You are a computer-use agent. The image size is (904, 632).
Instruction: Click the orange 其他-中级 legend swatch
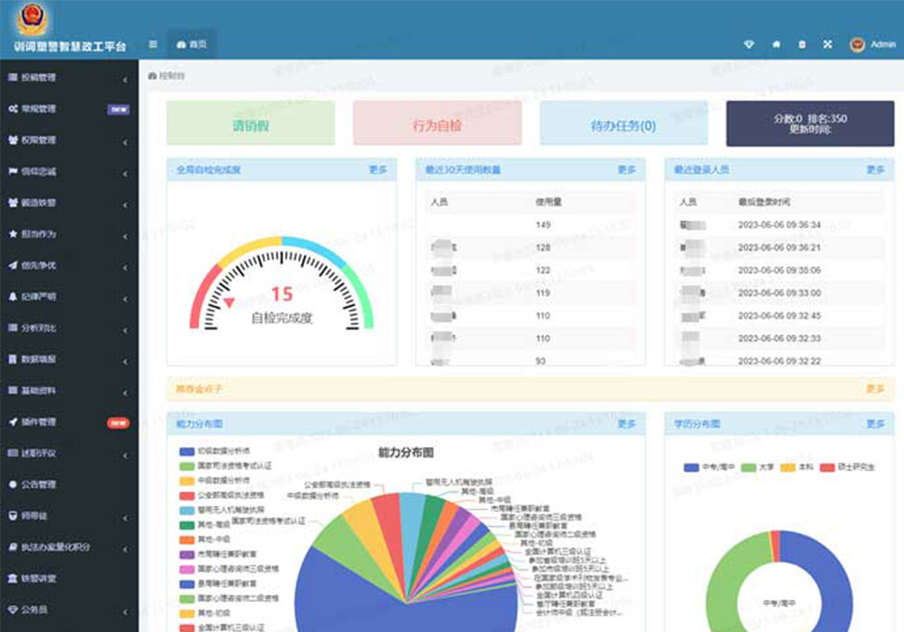[187, 540]
